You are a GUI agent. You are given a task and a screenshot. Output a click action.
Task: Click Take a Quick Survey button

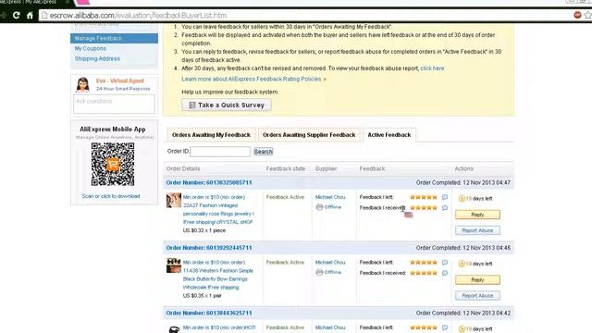226,105
